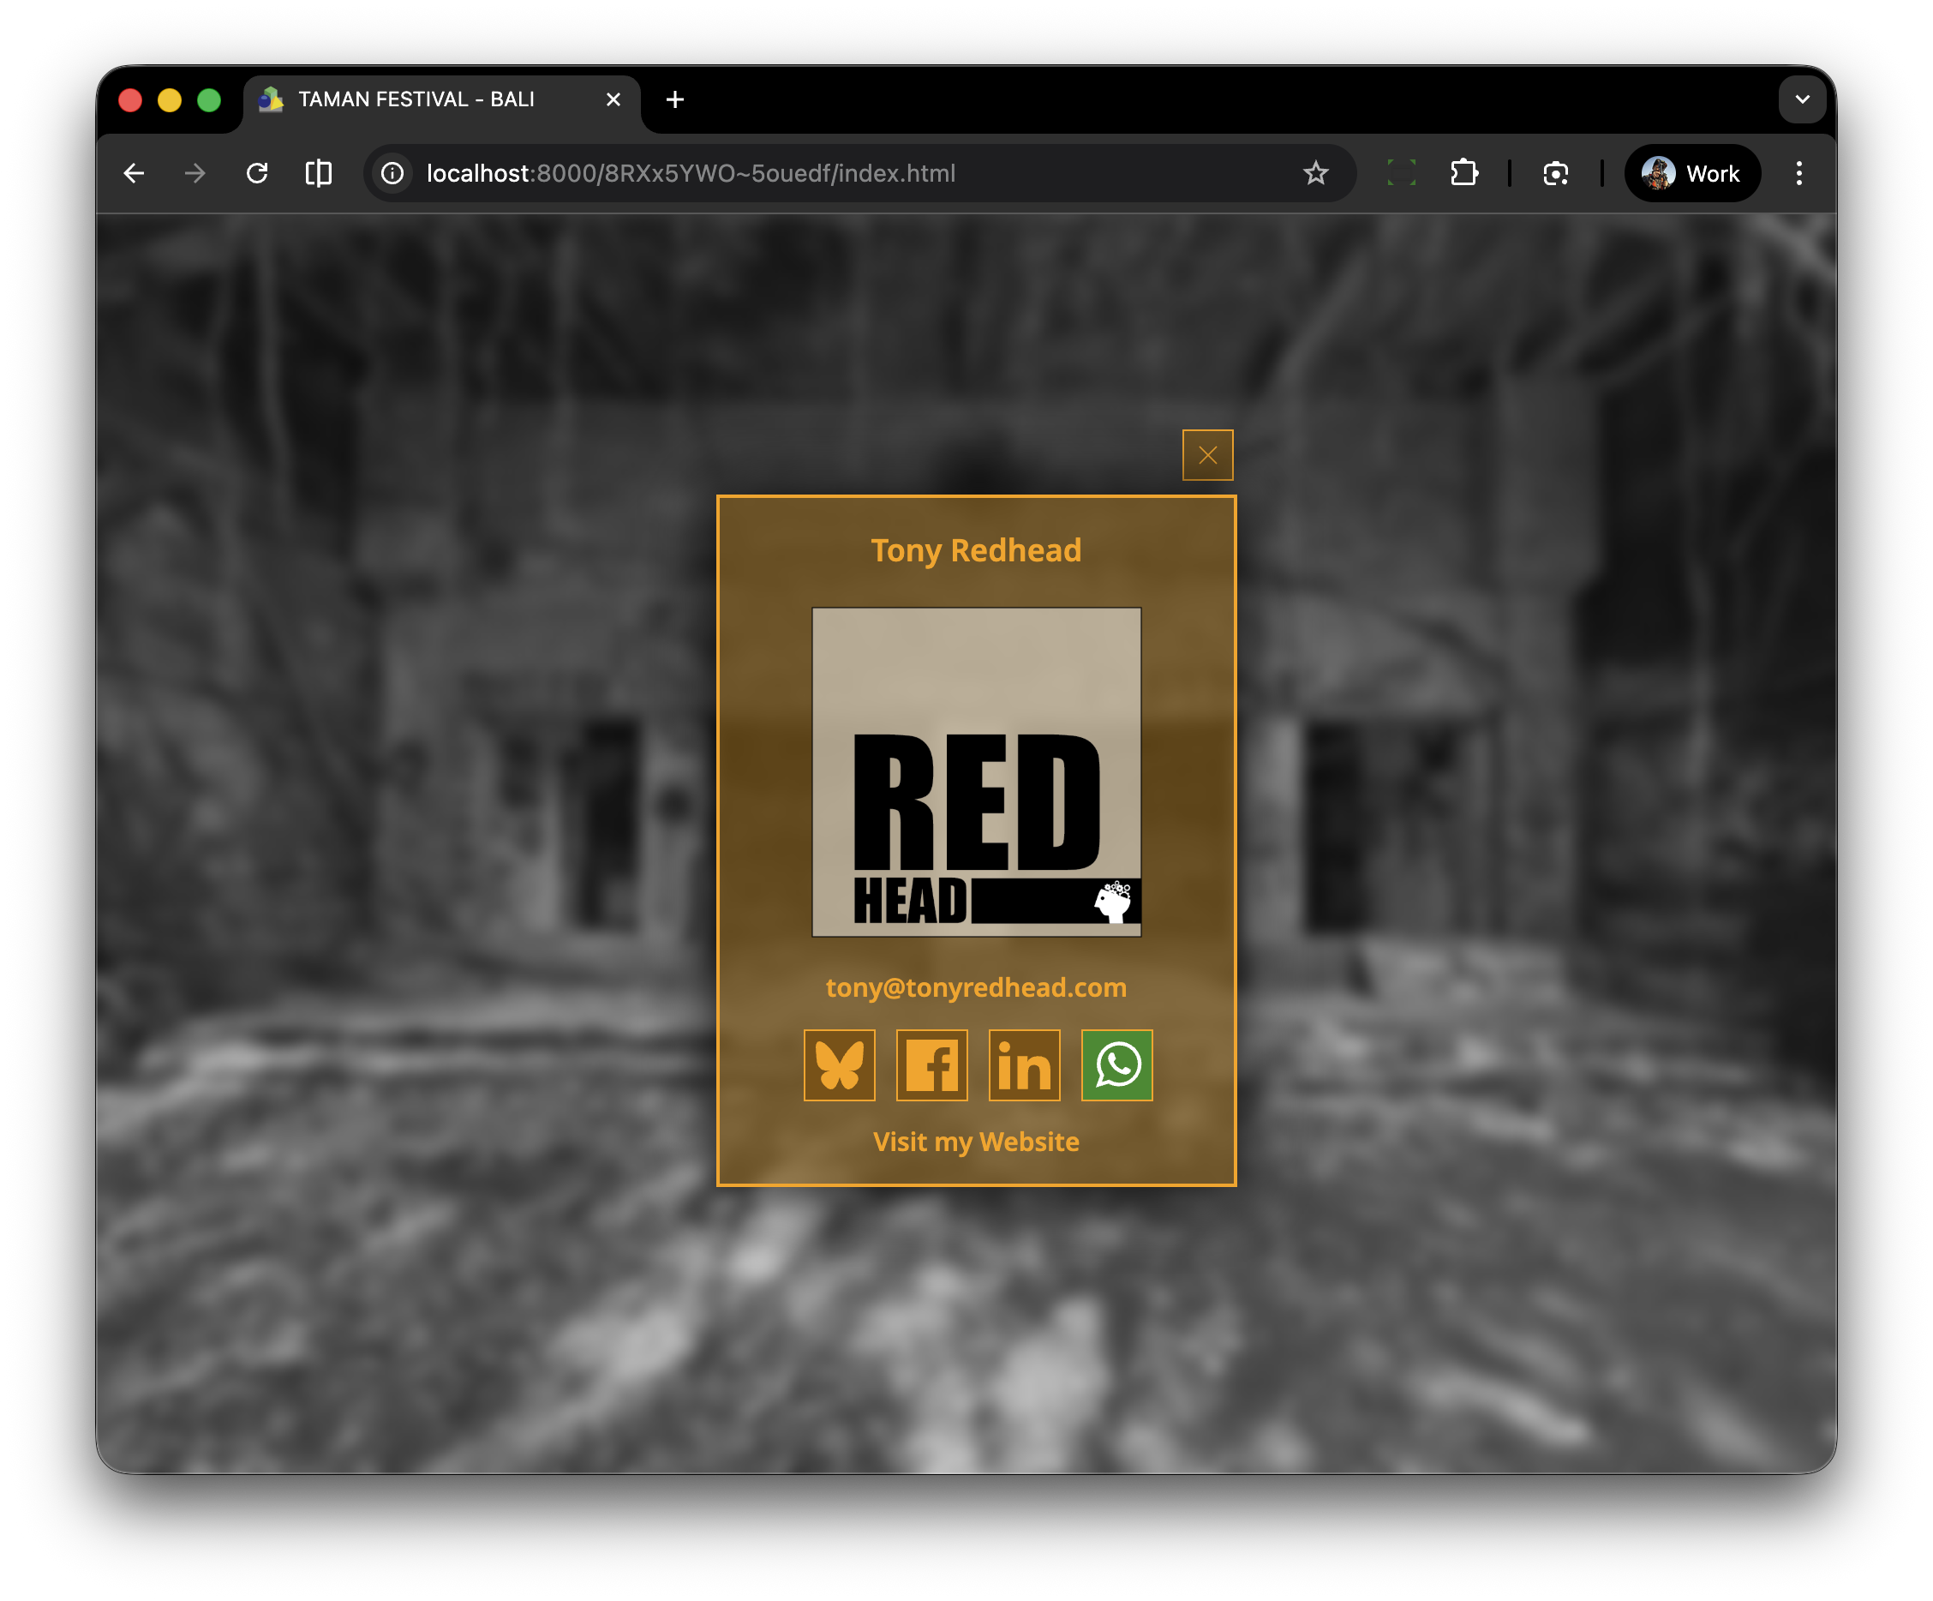Viewport: 1933px width, 1601px height.
Task: Toggle the split view sidebar icon
Action: tap(319, 173)
